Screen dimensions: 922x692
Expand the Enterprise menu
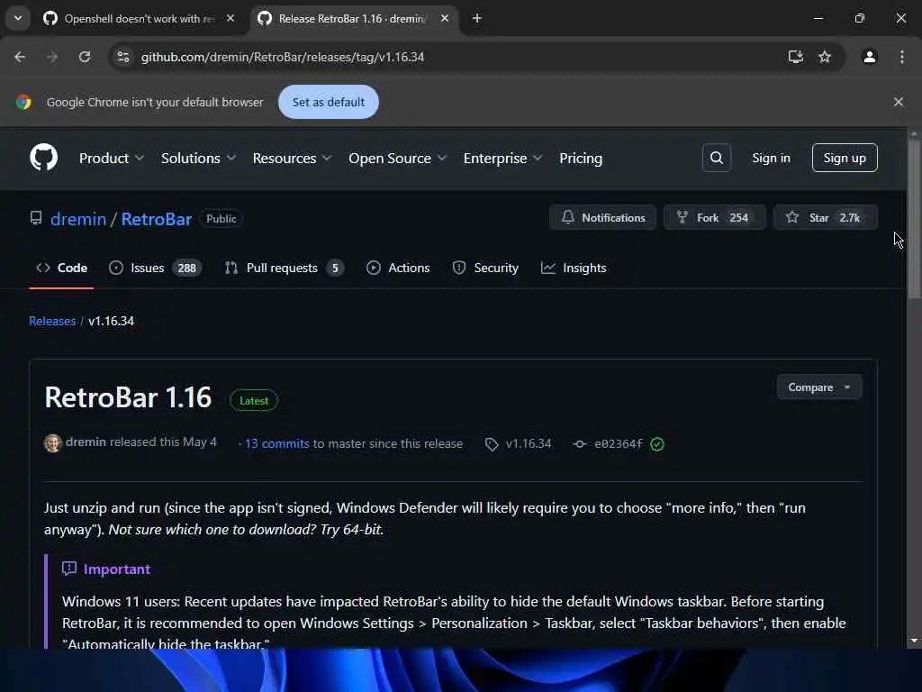502,159
